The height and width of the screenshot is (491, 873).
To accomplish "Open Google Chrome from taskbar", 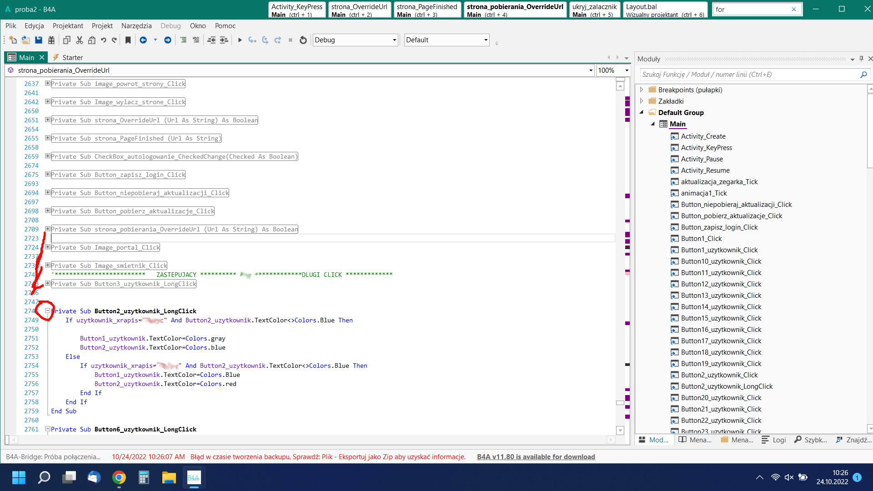I will click(x=119, y=477).
